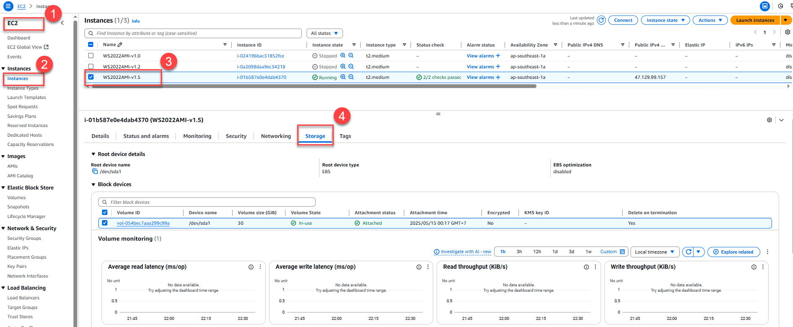
Task: Switch to the Networking tab
Action: pyautogui.click(x=276, y=136)
